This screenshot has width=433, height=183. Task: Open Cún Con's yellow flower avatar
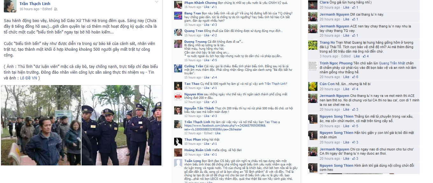click(x=313, y=86)
